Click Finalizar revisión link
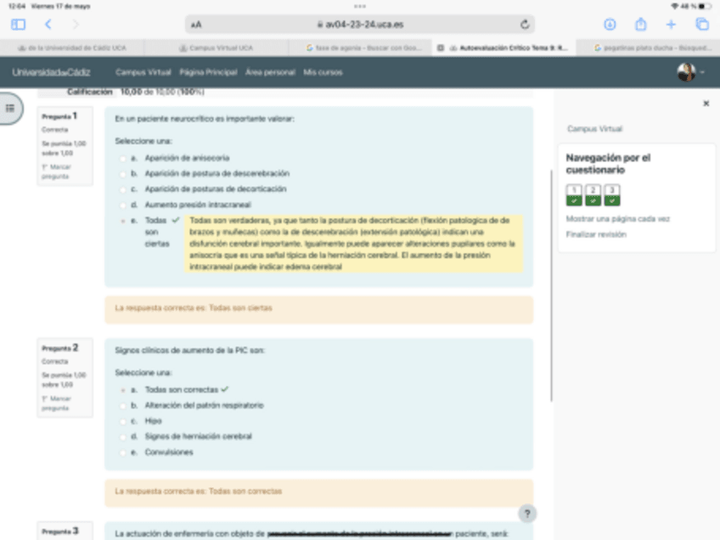The width and height of the screenshot is (720, 540). [596, 234]
